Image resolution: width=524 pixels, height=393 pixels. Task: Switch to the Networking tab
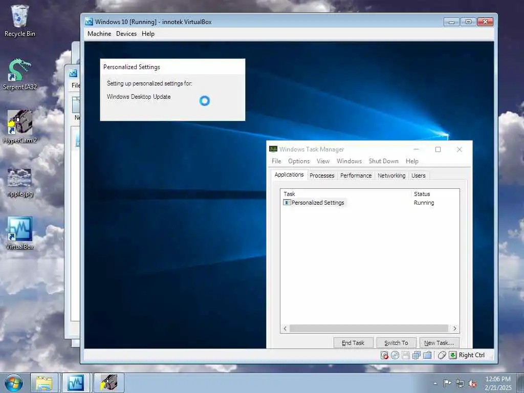click(x=391, y=176)
